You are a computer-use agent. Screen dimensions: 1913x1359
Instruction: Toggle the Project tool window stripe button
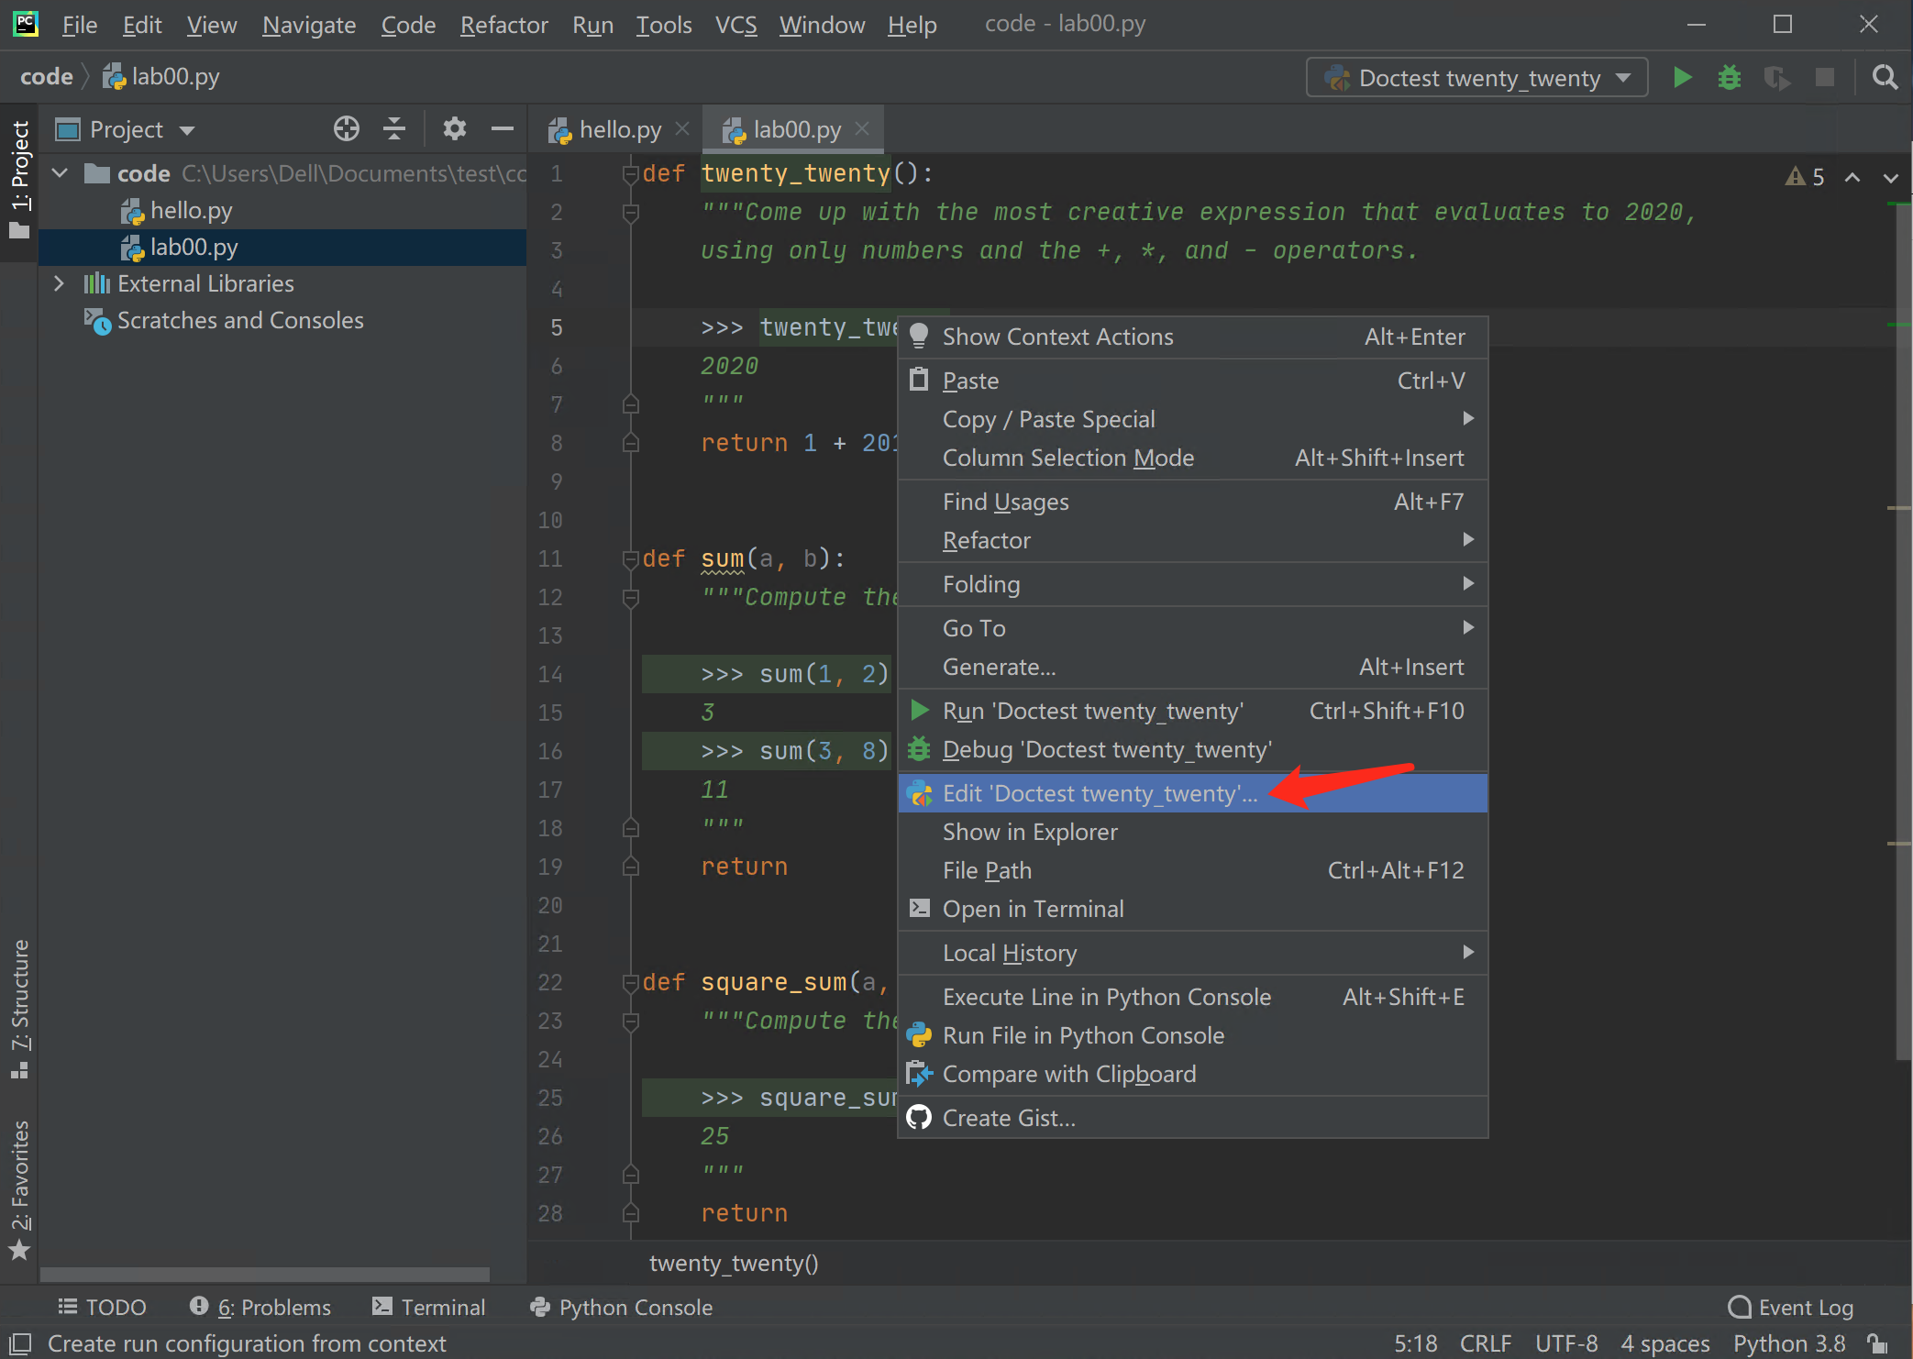pyautogui.click(x=19, y=179)
